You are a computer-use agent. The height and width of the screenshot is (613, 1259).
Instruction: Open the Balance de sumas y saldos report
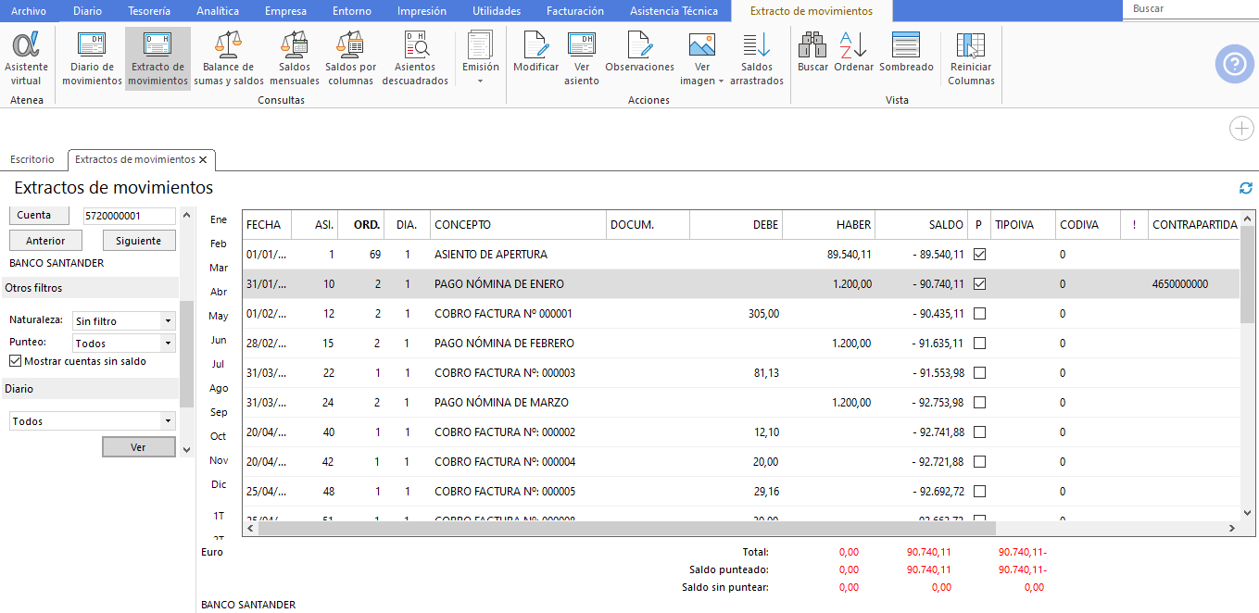tap(229, 58)
